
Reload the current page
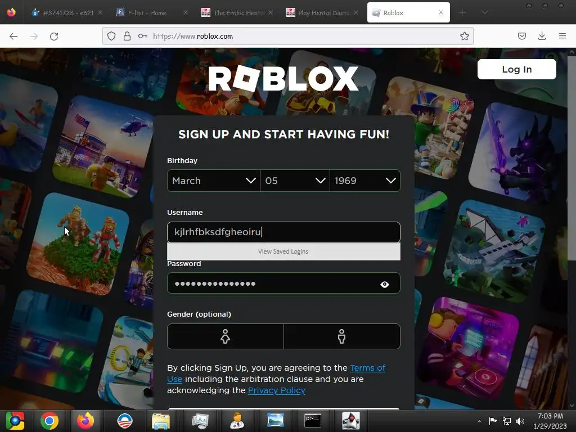pos(54,37)
